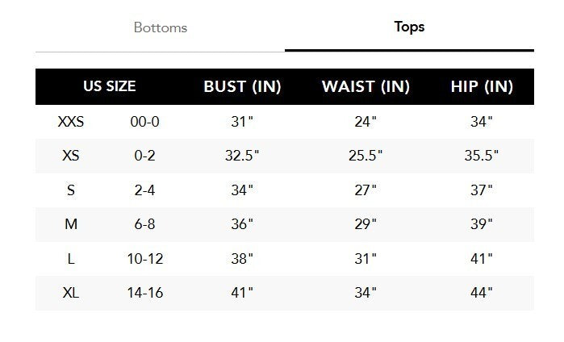Click the 10-12 US size cell

[x=145, y=259]
